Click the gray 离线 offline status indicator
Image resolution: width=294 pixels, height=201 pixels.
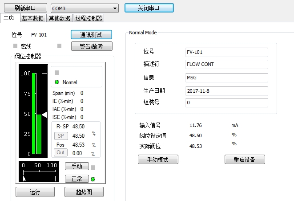(16, 46)
